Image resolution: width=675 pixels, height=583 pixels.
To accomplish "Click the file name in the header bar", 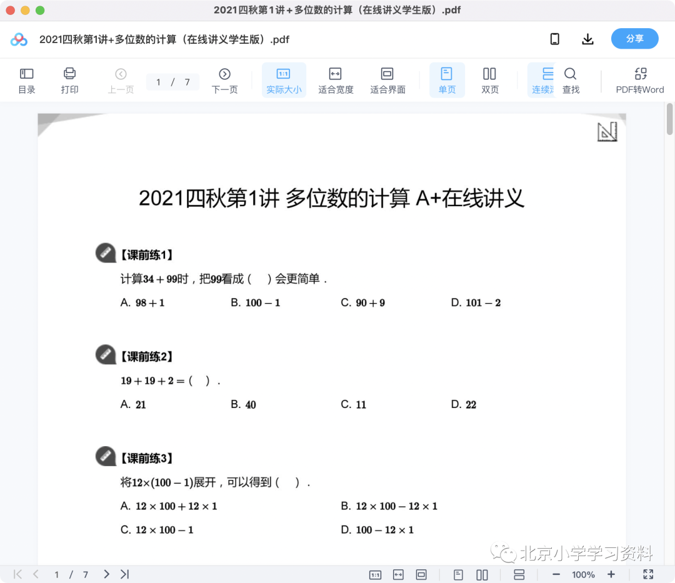I will click(164, 39).
